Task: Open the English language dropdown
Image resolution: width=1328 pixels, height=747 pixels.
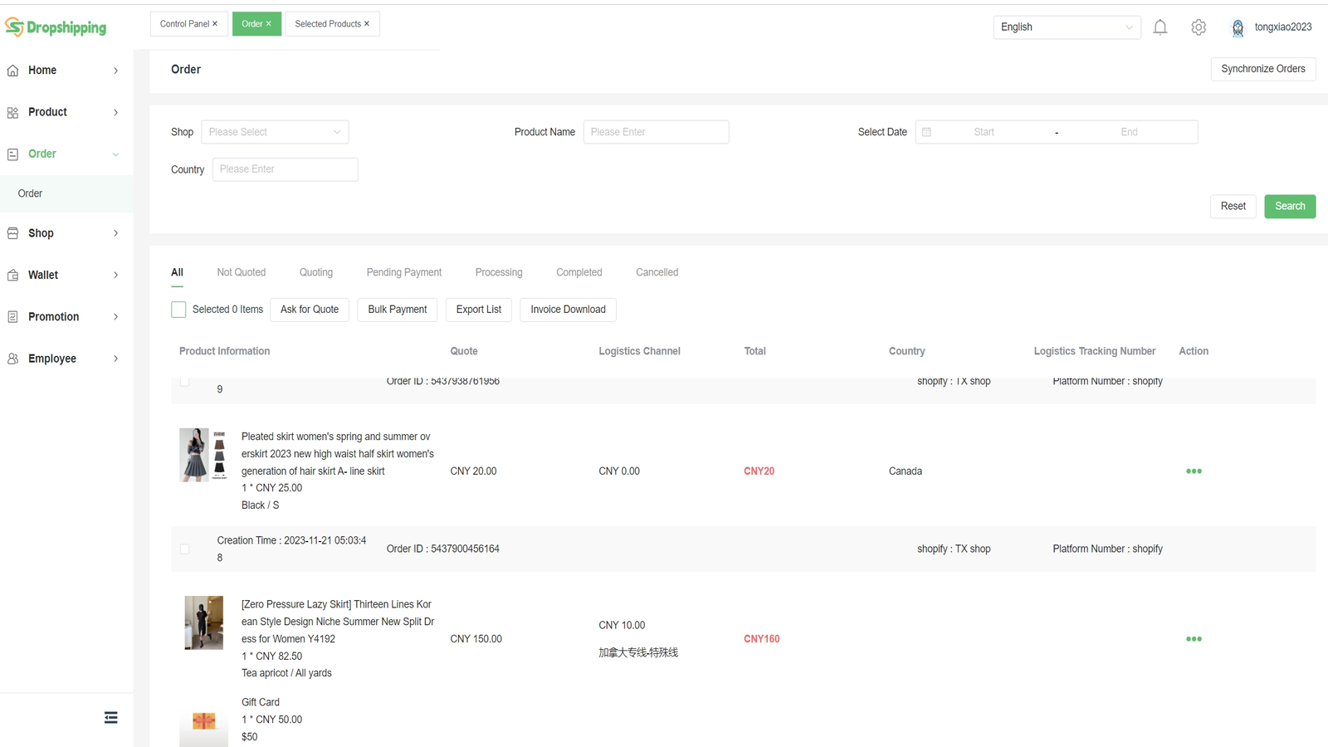Action: click(1067, 27)
